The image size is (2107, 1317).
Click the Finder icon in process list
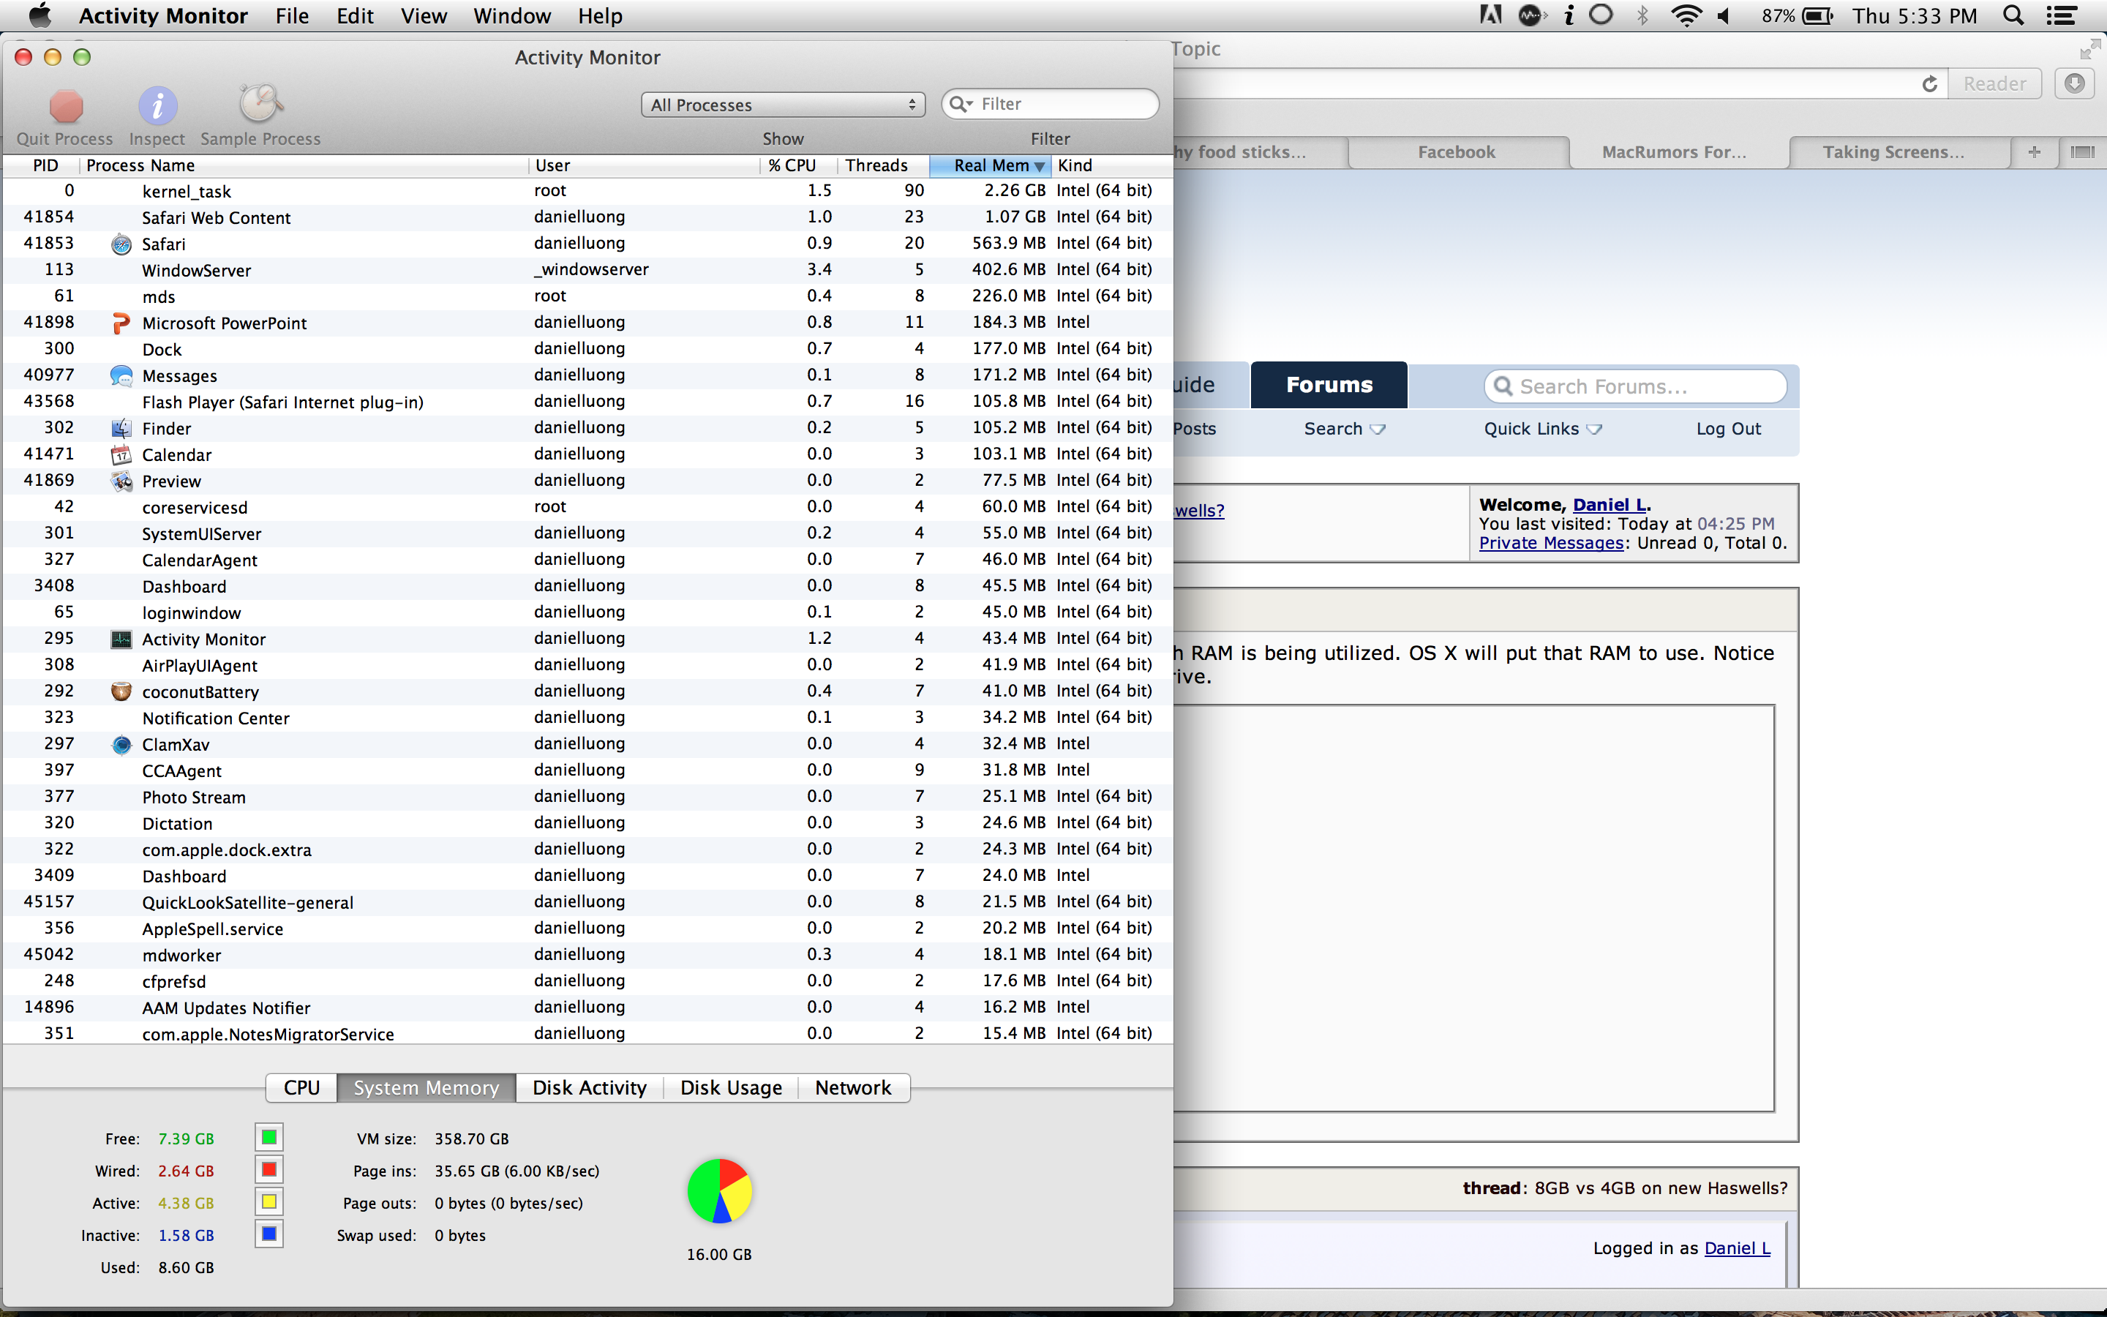(122, 429)
